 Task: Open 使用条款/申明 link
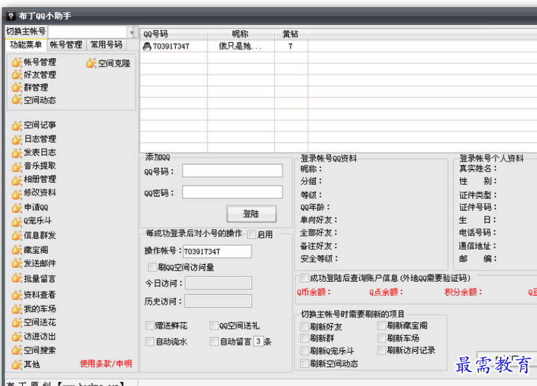click(106, 364)
